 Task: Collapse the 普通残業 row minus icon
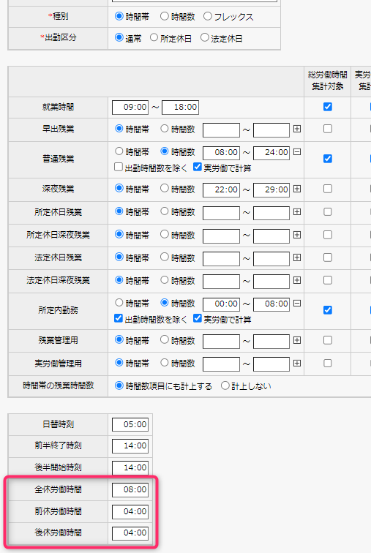(x=297, y=152)
